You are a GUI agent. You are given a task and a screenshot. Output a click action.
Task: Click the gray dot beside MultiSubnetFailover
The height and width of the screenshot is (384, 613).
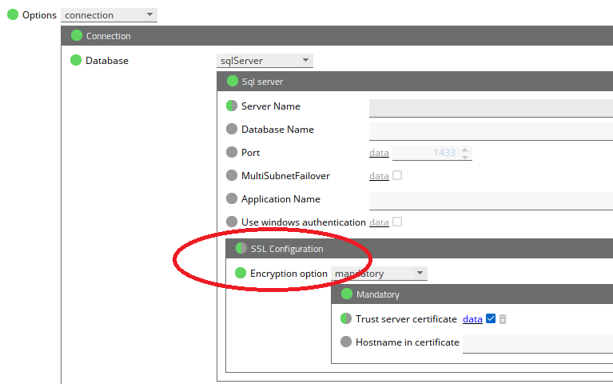tap(232, 175)
